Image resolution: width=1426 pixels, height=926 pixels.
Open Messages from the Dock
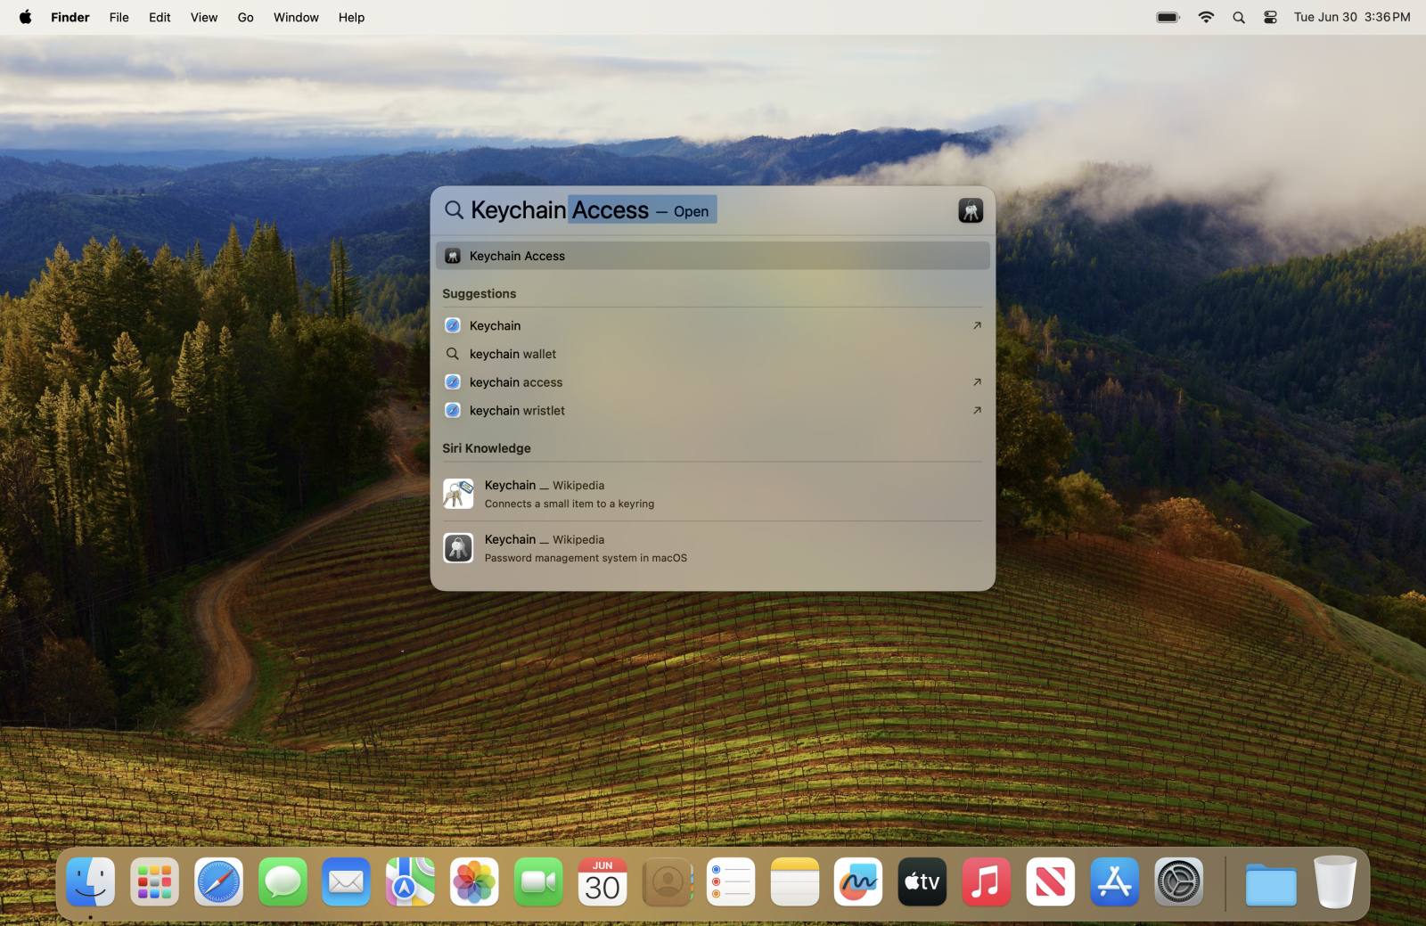pyautogui.click(x=283, y=882)
